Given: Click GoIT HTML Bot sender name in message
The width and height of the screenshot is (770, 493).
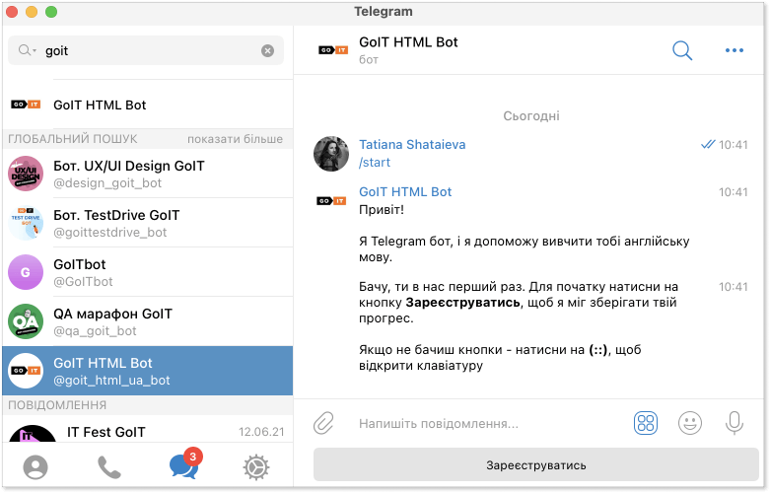Looking at the screenshot, I should tap(405, 191).
